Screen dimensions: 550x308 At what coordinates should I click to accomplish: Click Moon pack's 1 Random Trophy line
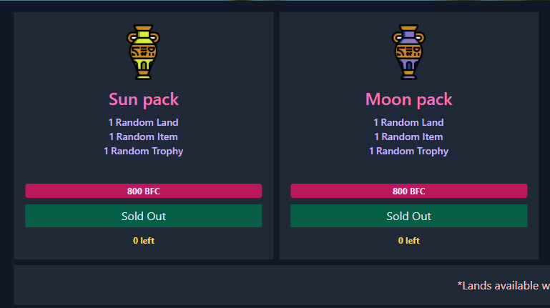[x=408, y=151]
